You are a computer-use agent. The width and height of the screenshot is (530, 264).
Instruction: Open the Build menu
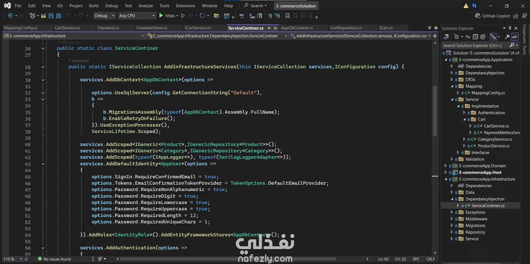(94, 6)
